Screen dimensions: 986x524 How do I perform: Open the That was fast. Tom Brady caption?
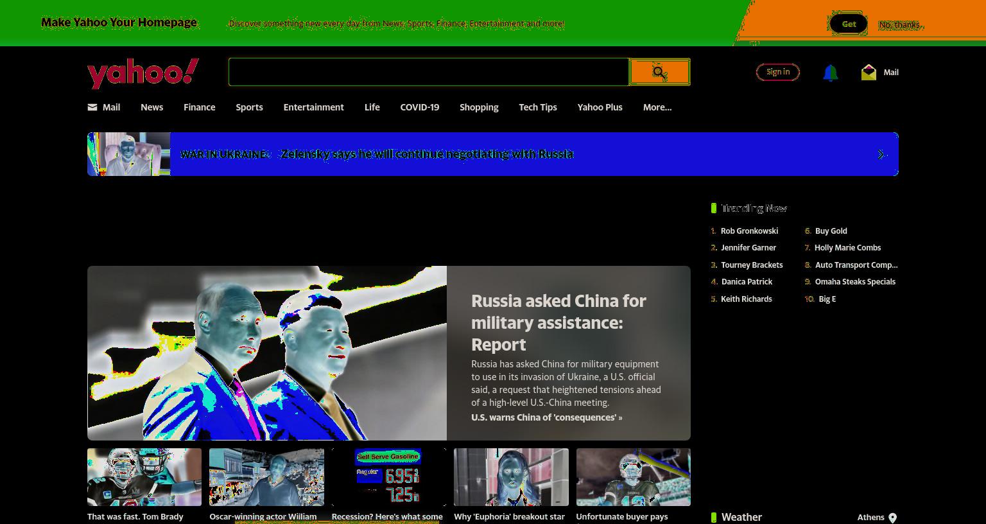(x=135, y=517)
